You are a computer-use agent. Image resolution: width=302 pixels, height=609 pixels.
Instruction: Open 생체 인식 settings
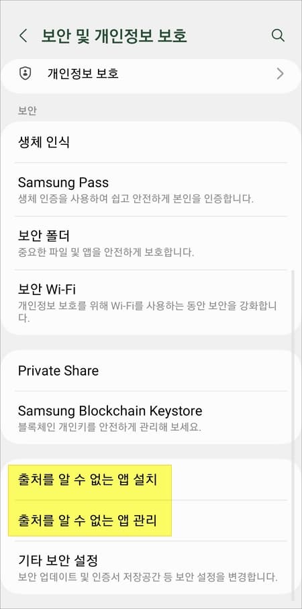coord(151,142)
